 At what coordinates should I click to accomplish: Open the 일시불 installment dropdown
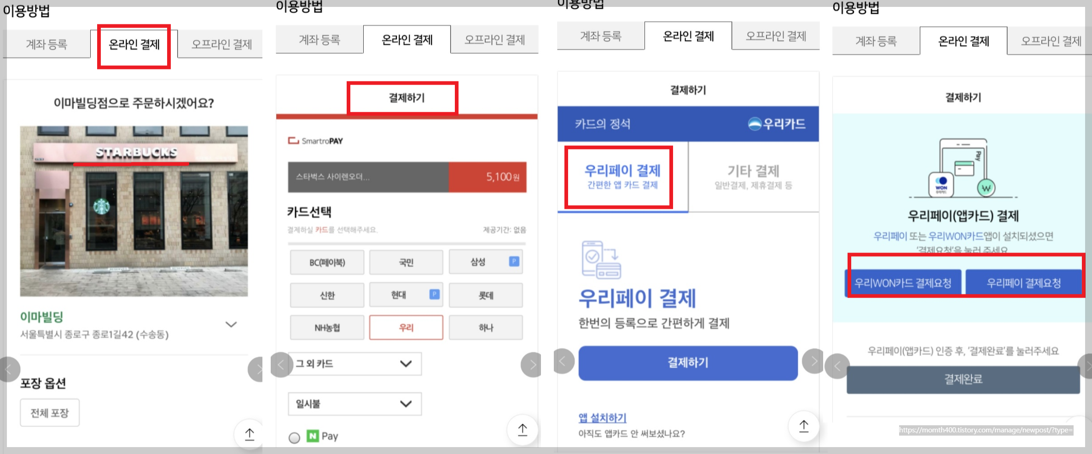click(354, 403)
